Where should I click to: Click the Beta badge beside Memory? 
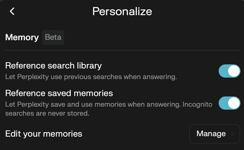(53, 37)
